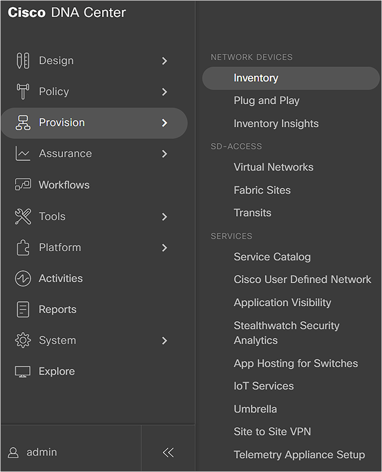This screenshot has width=382, height=472.
Task: Open Site to Site VPN
Action: 272,432
